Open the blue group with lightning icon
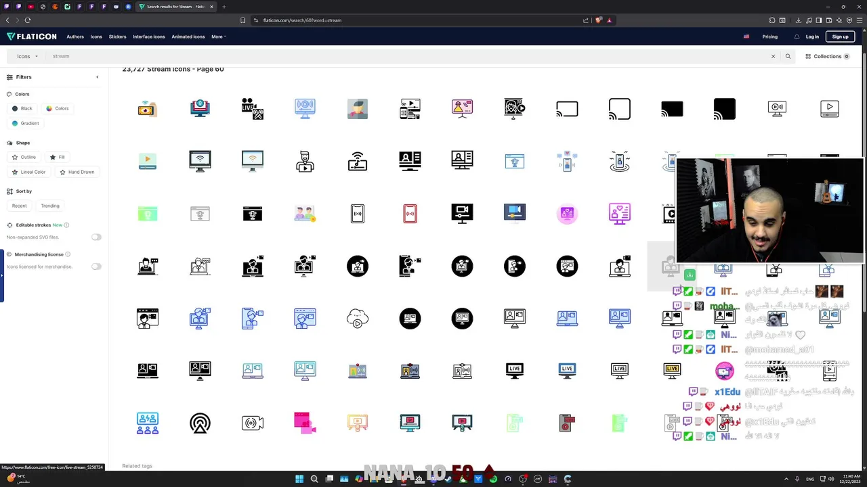Viewport: 867px width, 487px height. click(148, 423)
